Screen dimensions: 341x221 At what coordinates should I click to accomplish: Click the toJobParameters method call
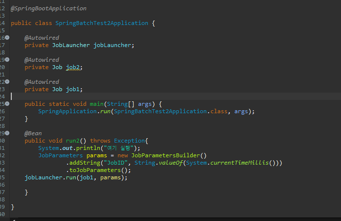95,170
